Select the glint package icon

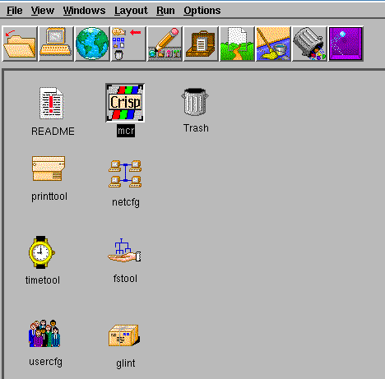[x=124, y=335]
